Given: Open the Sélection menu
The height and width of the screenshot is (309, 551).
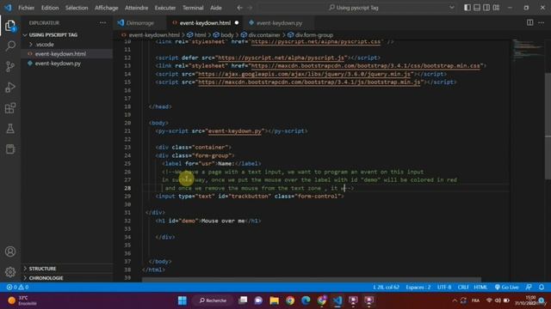Looking at the screenshot, I should point(77,8).
